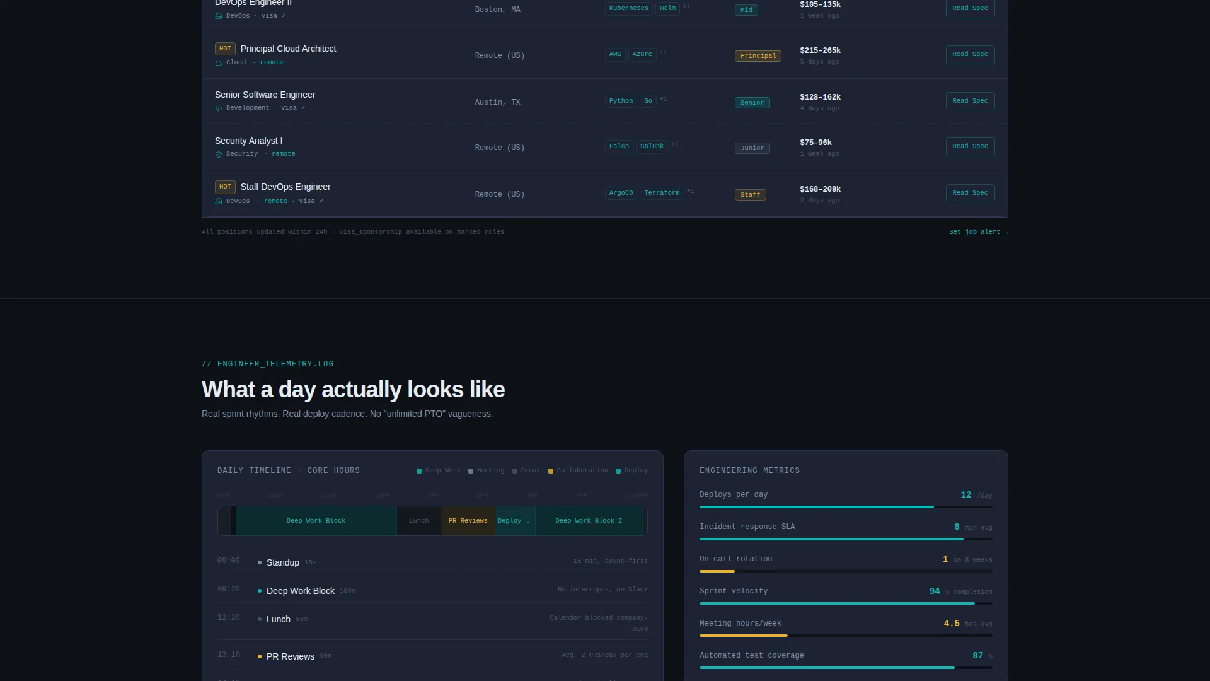Click the Principal level badge

pyautogui.click(x=758, y=56)
